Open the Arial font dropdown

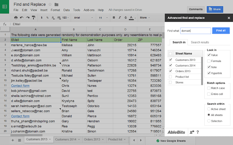tap(83, 17)
